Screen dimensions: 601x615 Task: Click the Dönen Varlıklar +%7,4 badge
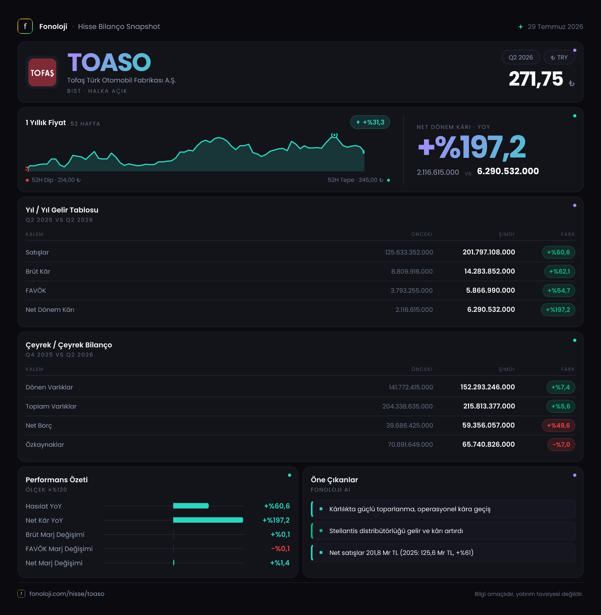click(561, 387)
